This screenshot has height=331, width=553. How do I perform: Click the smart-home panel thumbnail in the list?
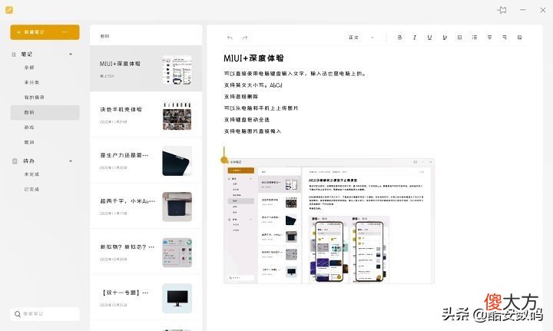(x=177, y=253)
